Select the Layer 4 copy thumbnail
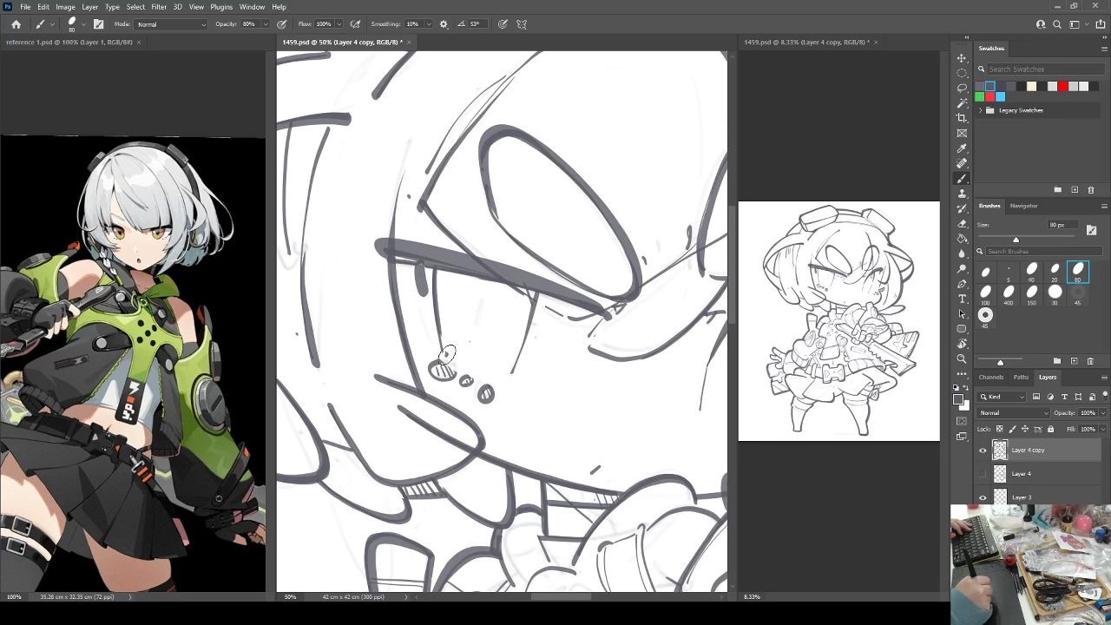The height and width of the screenshot is (625, 1111). [x=1000, y=451]
